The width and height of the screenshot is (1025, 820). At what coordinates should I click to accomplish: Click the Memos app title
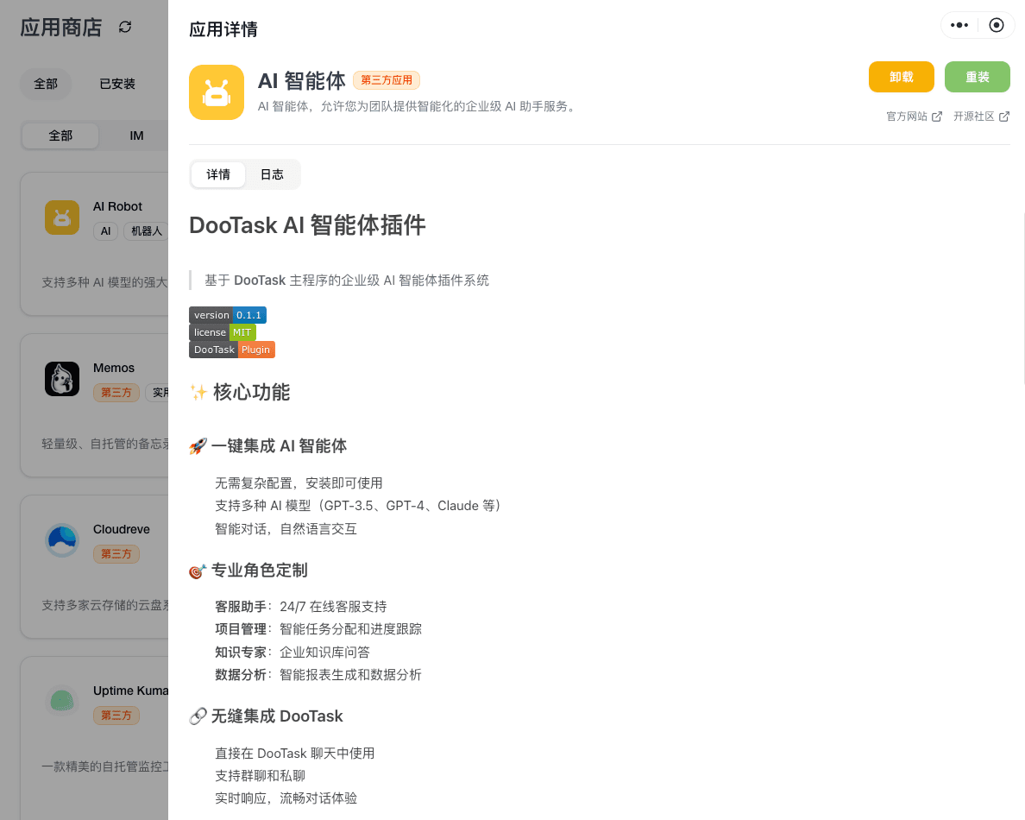tap(114, 369)
